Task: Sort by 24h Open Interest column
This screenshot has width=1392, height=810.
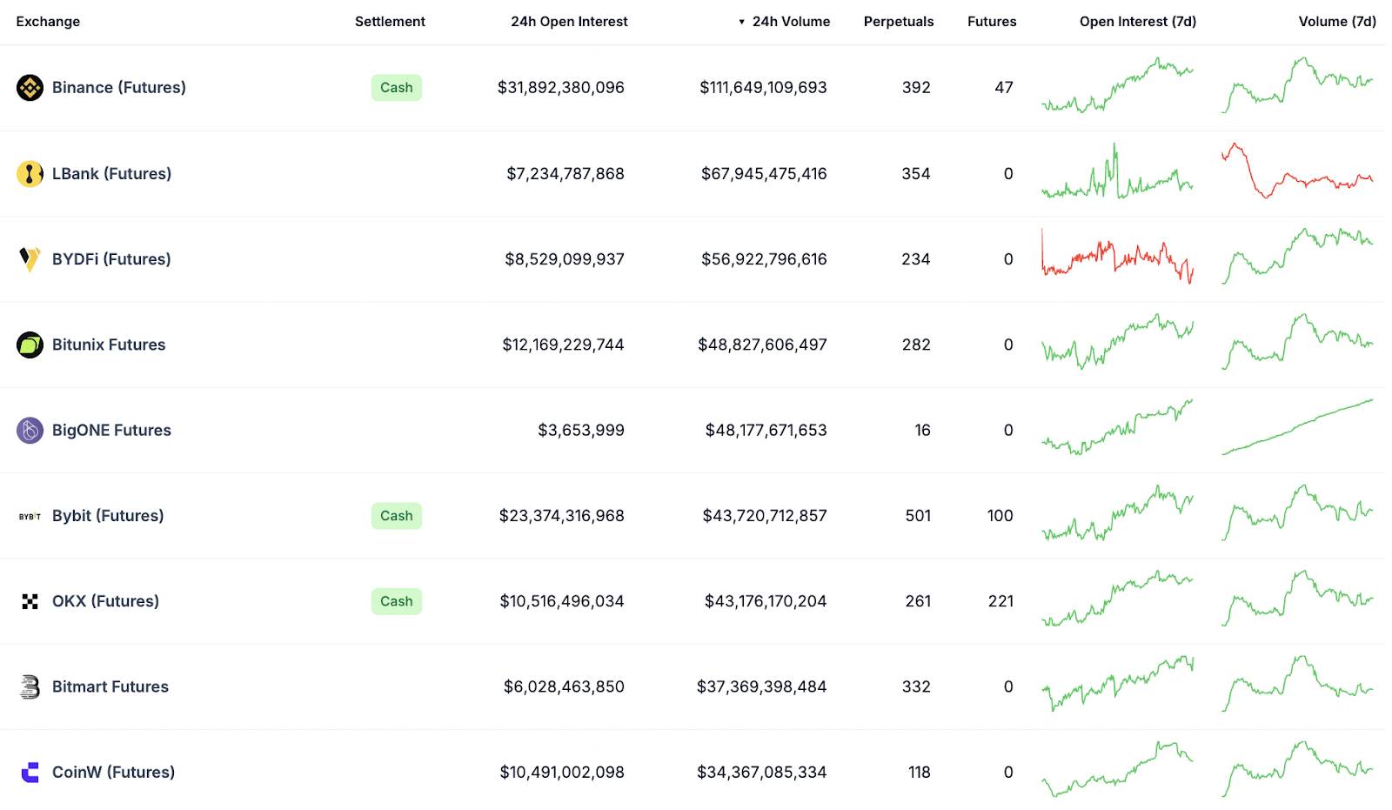Action: tap(569, 22)
